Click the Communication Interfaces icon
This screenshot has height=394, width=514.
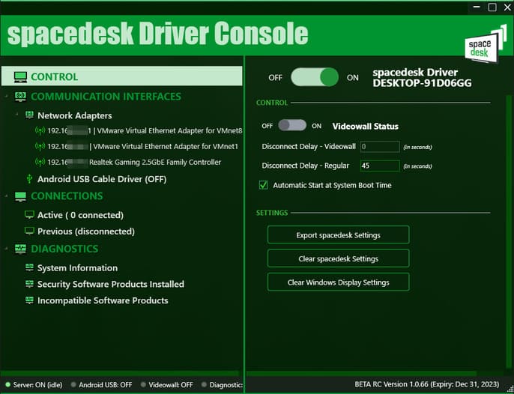[21, 97]
